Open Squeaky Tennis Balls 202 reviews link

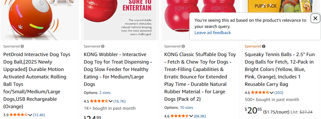pos(279,93)
